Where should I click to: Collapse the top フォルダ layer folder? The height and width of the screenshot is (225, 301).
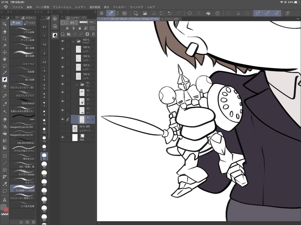73,41
